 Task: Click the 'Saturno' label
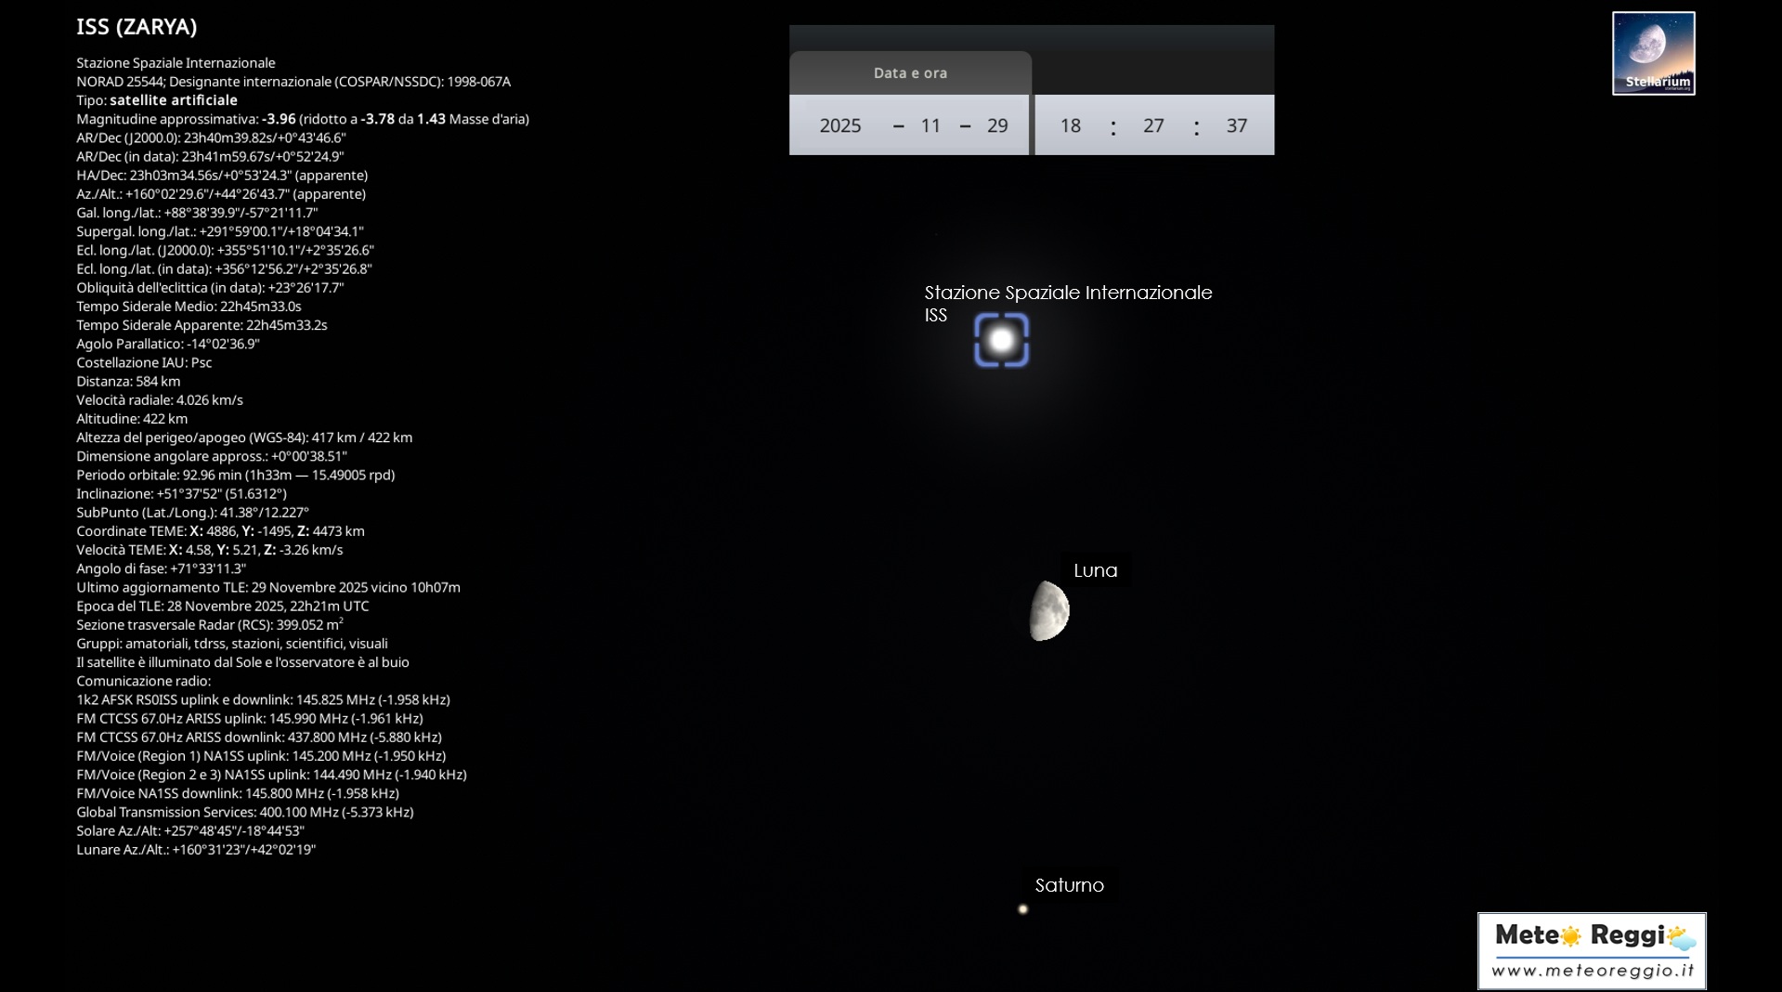click(1069, 885)
